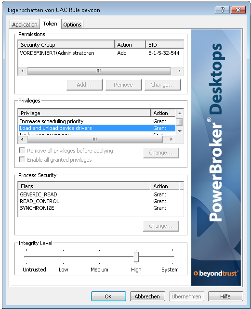The width and height of the screenshot is (251, 309).
Task: Click left arrow of Privileges horizontal scrollbar
Action: tap(22, 139)
